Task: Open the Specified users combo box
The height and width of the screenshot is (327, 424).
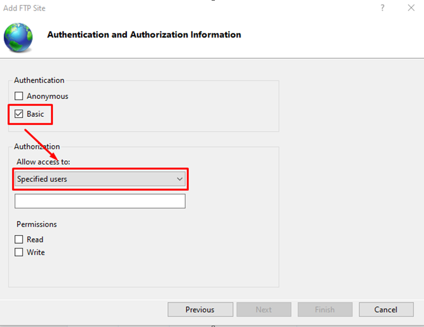Action: [100, 179]
